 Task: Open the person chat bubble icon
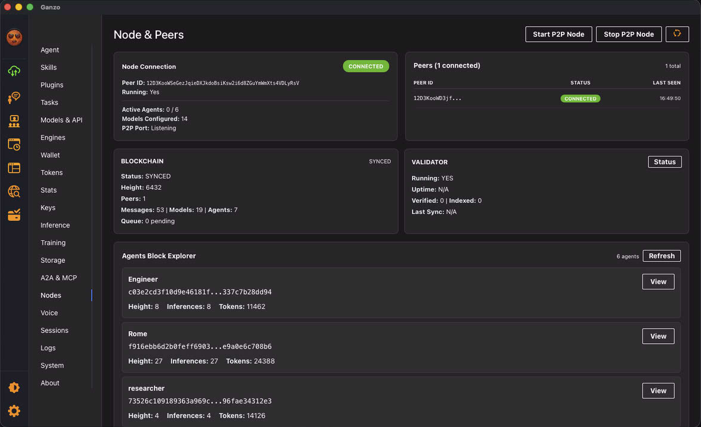tap(14, 97)
